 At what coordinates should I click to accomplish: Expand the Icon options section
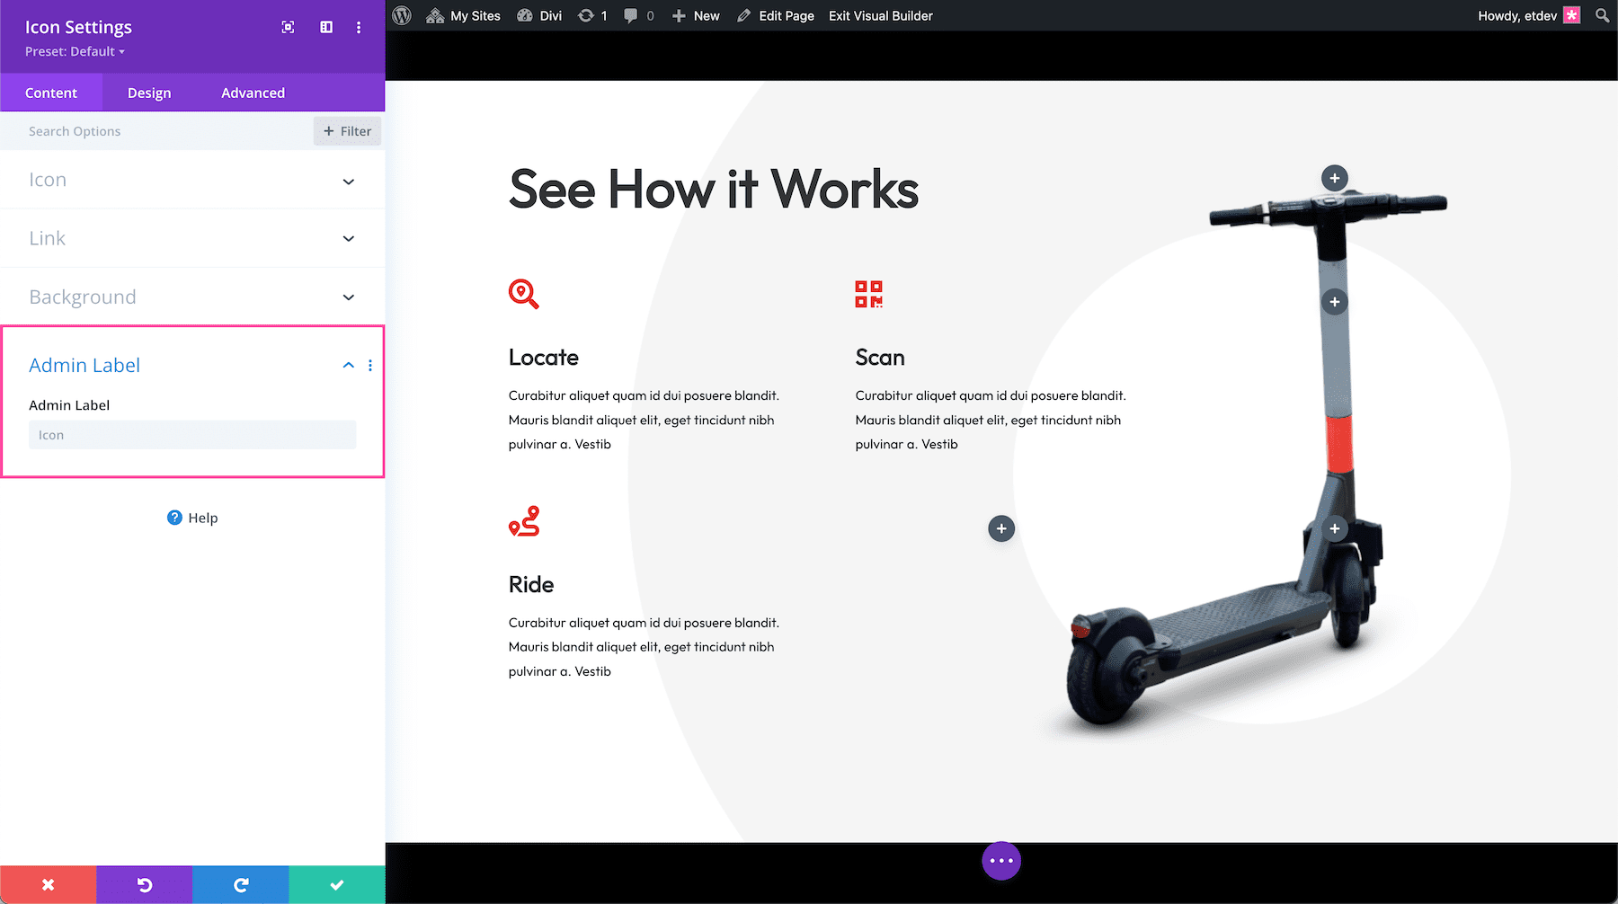pos(191,180)
